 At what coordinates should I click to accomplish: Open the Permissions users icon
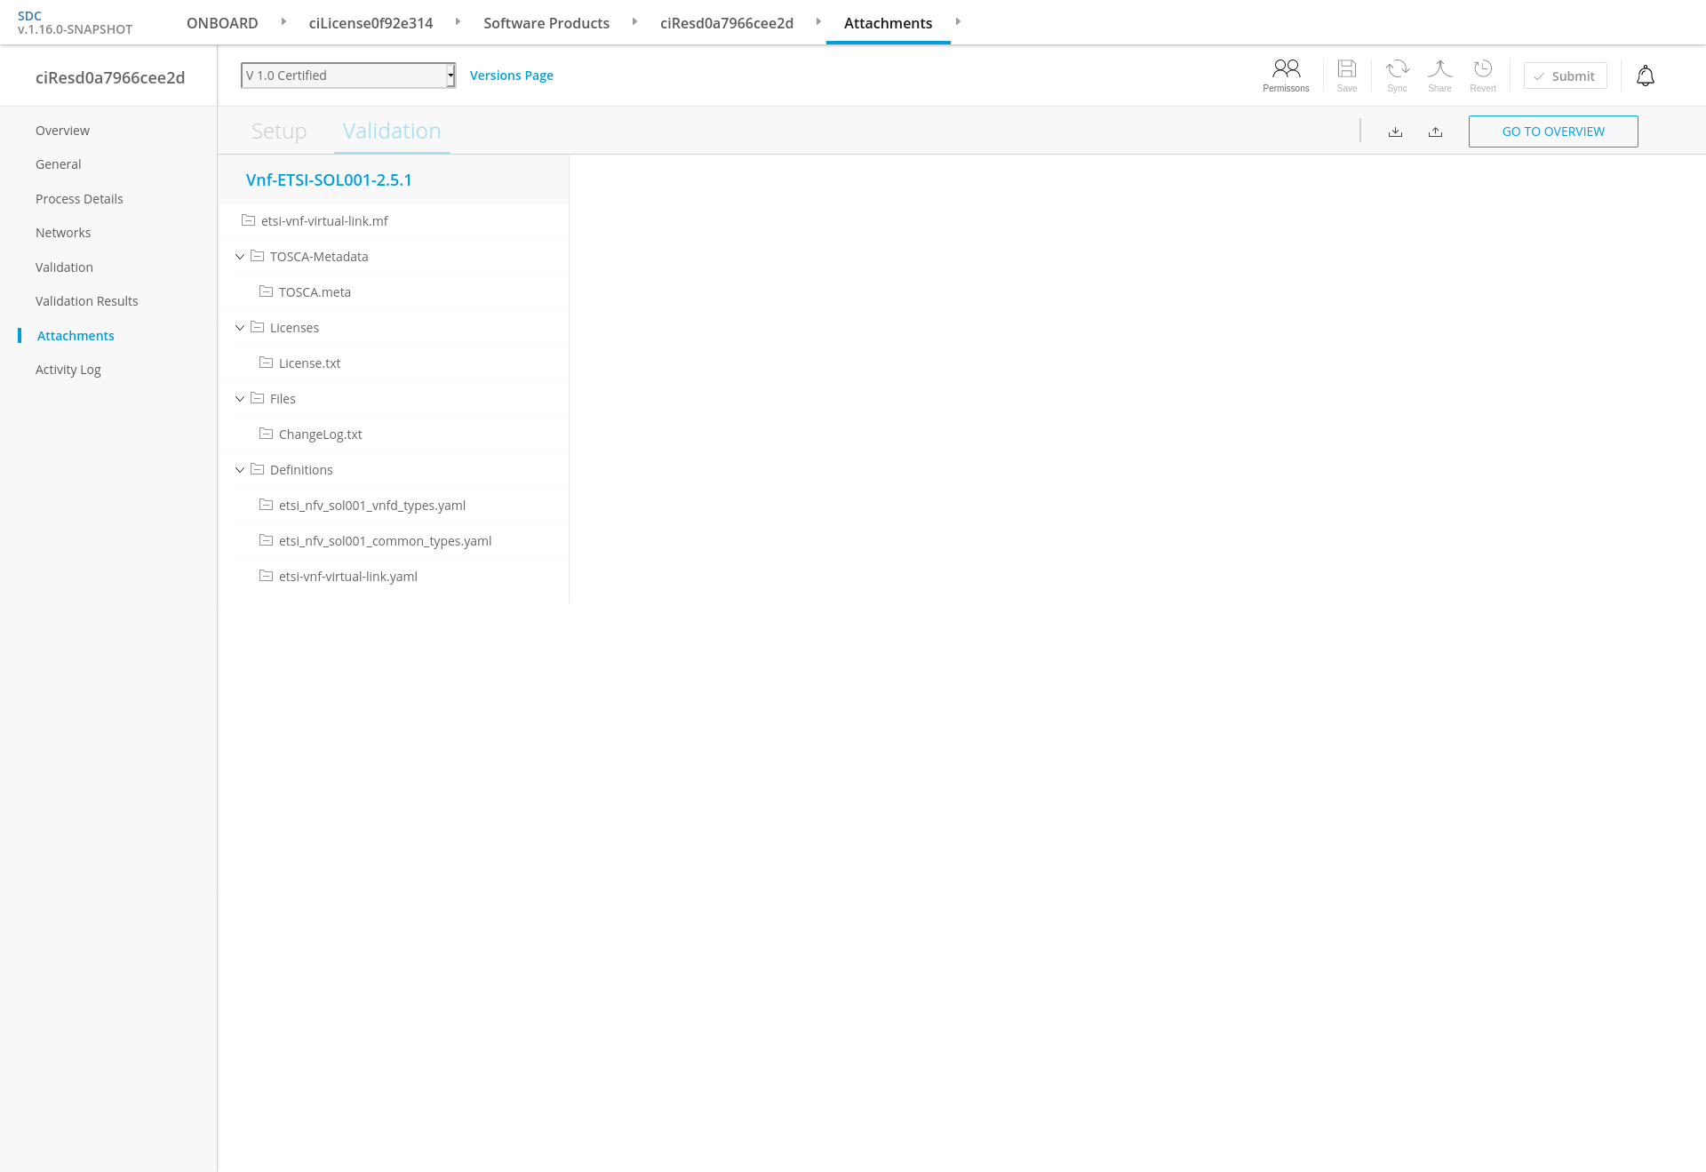pyautogui.click(x=1286, y=69)
